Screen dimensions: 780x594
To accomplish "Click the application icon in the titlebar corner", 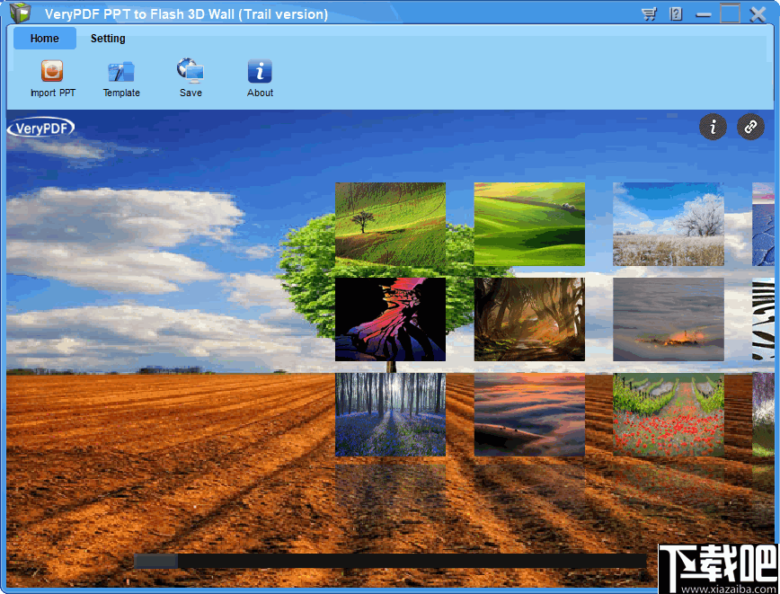I will 19,13.
